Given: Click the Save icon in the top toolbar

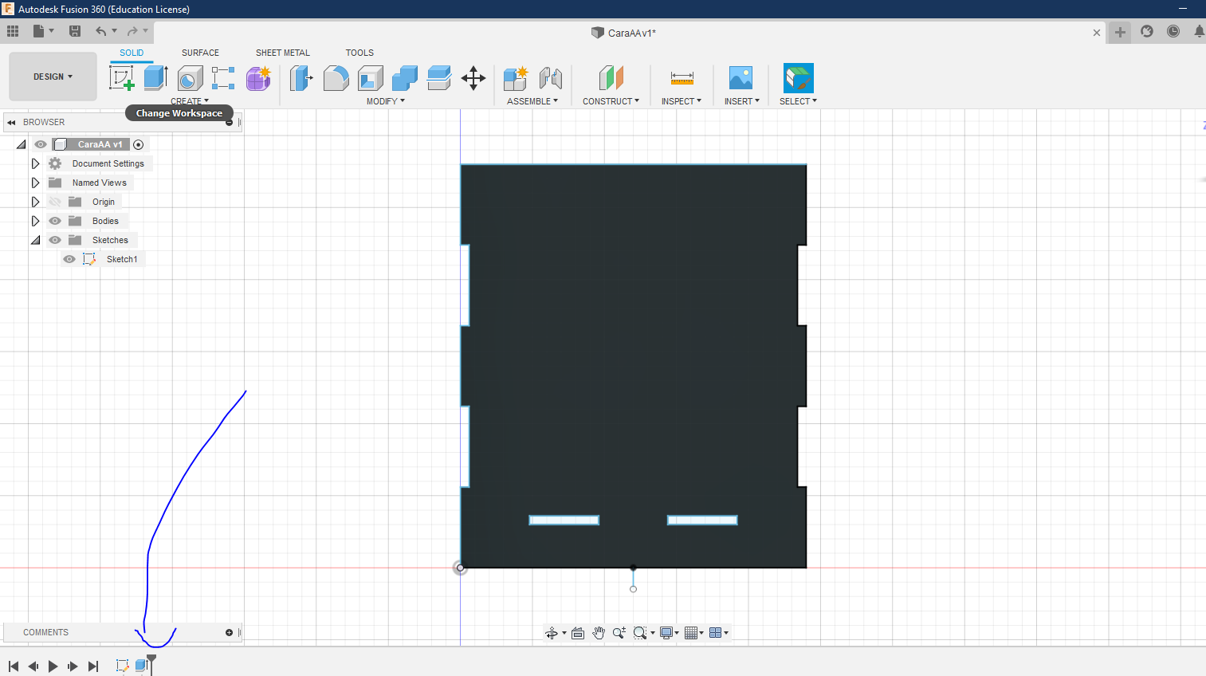Looking at the screenshot, I should coord(75,31).
